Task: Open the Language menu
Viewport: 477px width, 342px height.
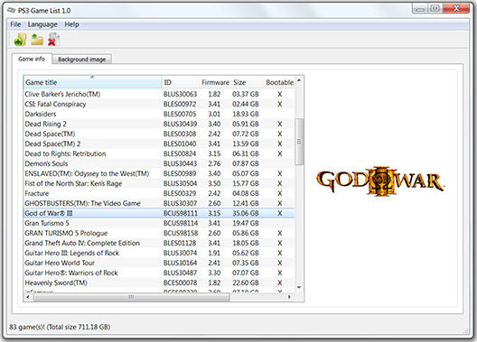Action: click(x=42, y=24)
